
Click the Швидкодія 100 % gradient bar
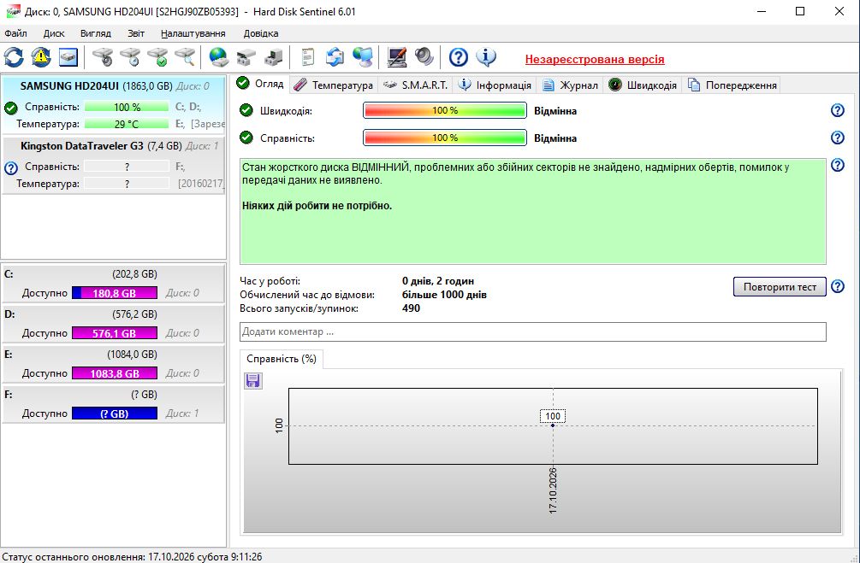(445, 110)
